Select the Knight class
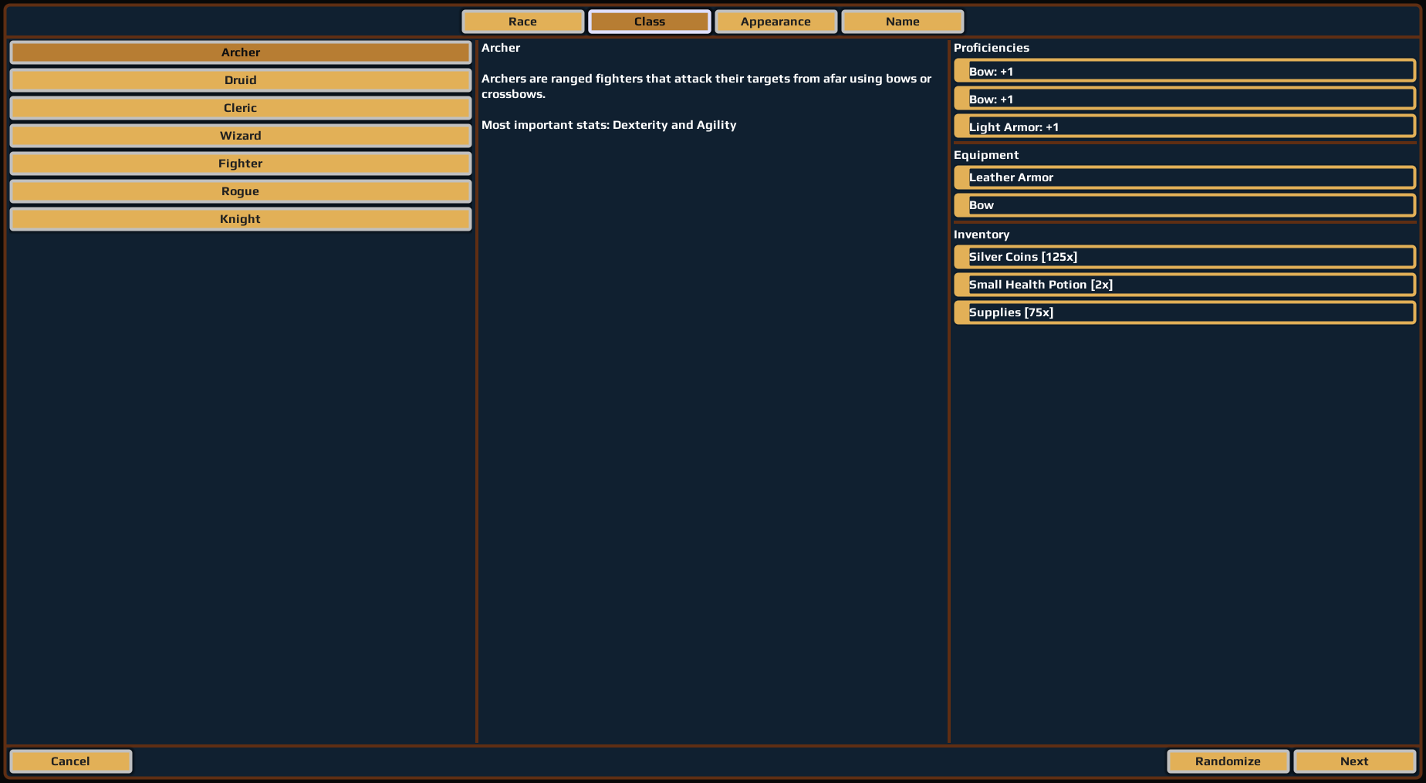Screen dimensions: 1426x783 241,219
